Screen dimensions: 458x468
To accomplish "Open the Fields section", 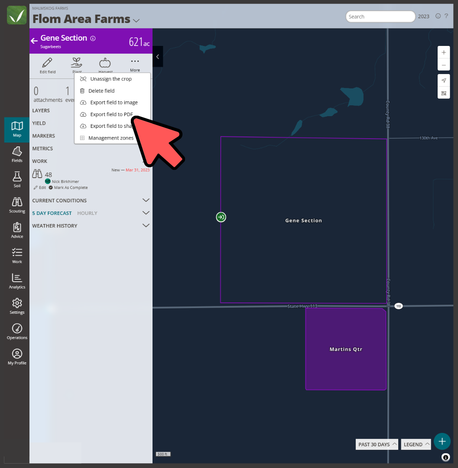I will pos(17,155).
